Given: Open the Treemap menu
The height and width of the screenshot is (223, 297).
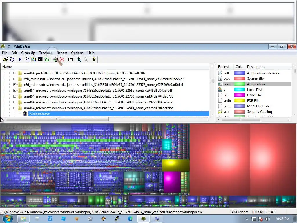Looking at the screenshot, I should click(46, 53).
